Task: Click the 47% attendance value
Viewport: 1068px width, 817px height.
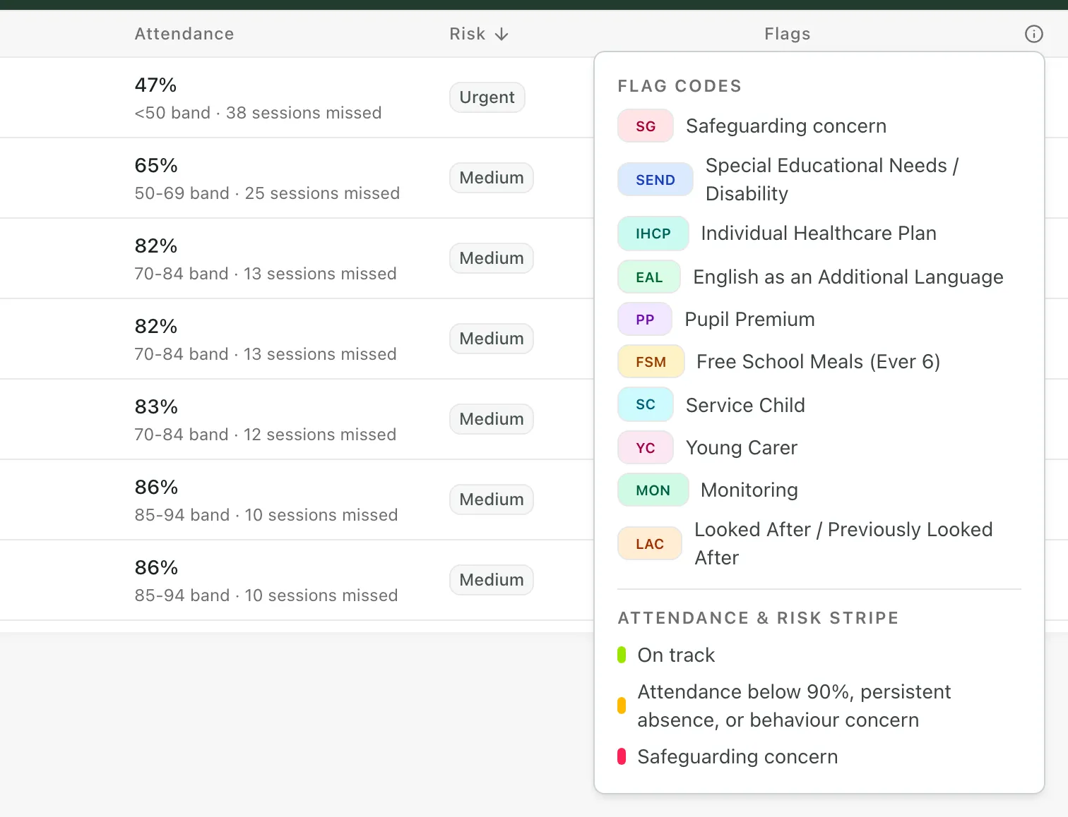Action: tap(155, 85)
